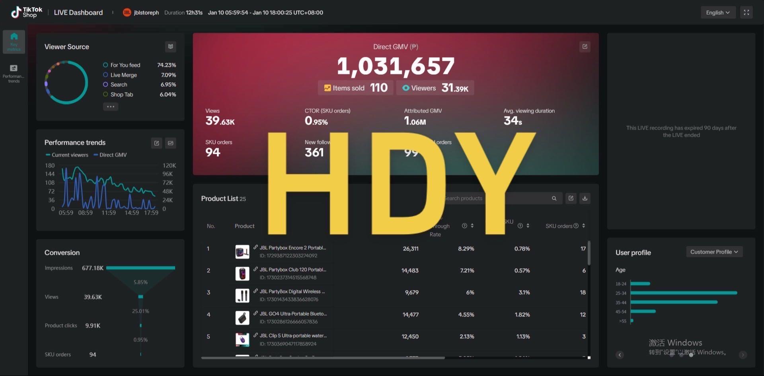Click the ID 1729387122303274092 text
Screen dimensions: 764x376
[x=288, y=256]
